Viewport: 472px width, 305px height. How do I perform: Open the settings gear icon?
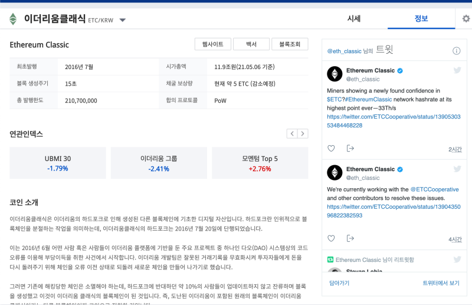pos(466,19)
